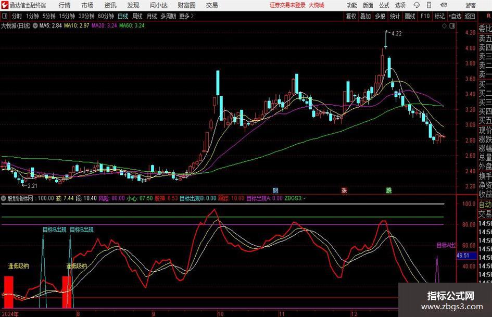Click the 跌 marker on the chart
The width and height of the screenshot is (492, 317).
point(389,190)
